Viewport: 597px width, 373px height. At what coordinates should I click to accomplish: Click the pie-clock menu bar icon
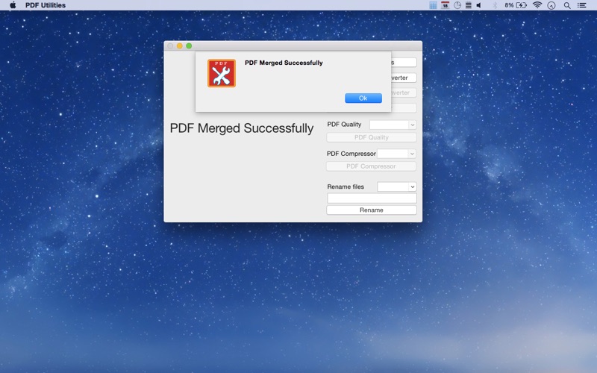pos(457,5)
